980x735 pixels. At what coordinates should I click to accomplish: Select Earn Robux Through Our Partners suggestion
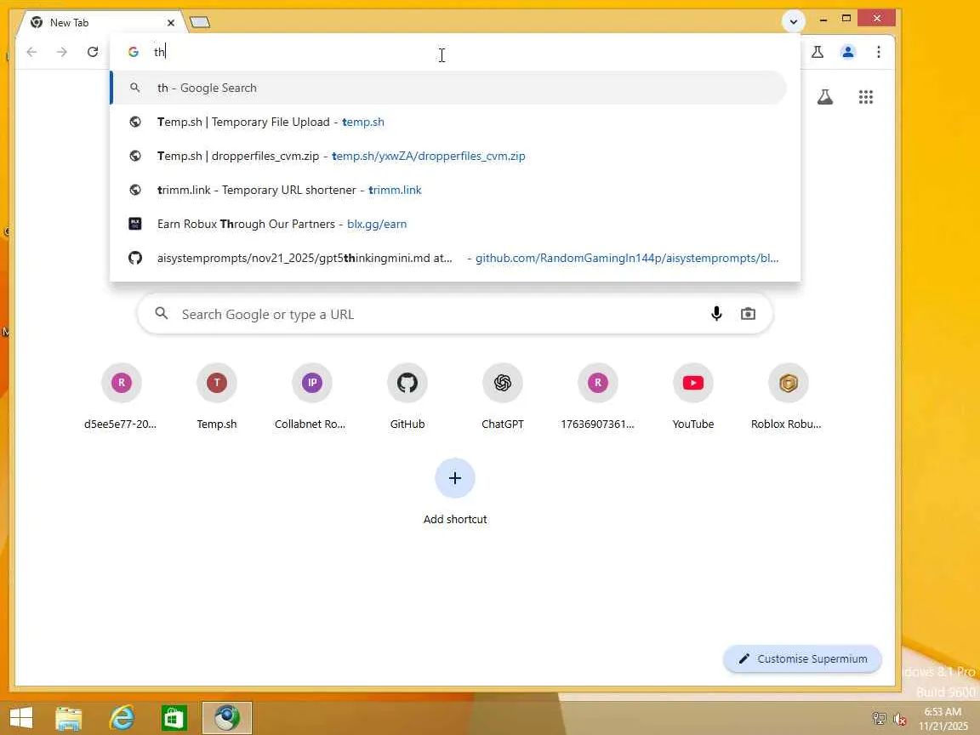tap(449, 224)
